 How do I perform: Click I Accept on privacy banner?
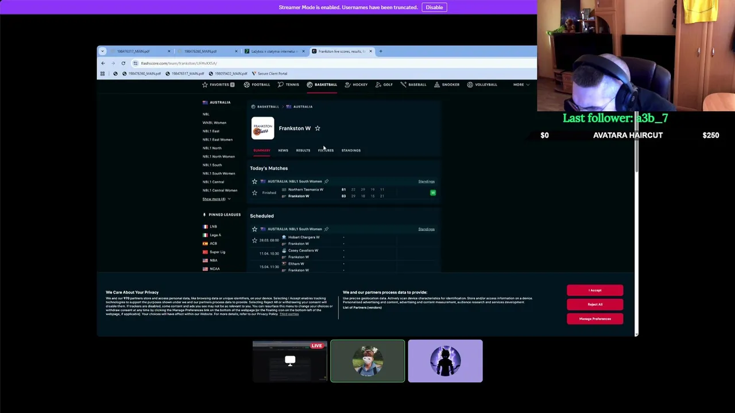coord(595,290)
